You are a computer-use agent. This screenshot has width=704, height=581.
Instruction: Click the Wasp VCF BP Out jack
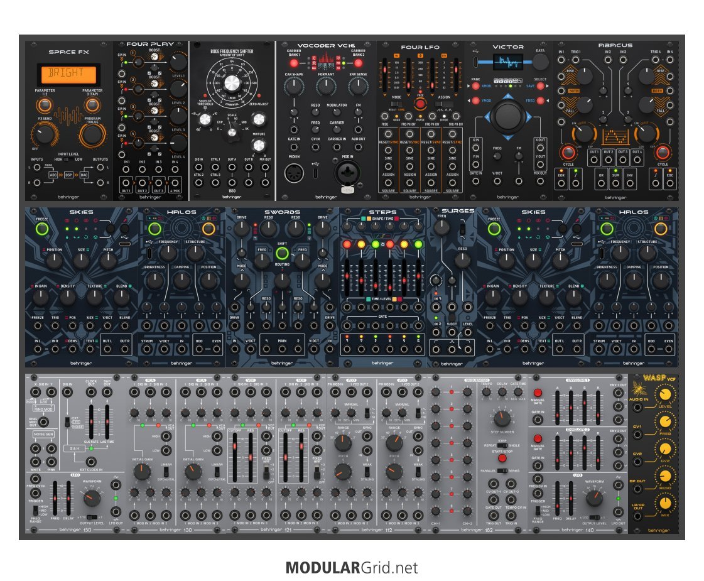(x=637, y=489)
